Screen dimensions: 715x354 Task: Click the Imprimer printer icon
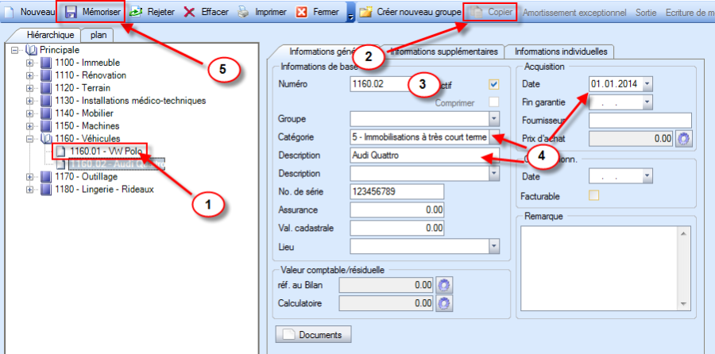(244, 12)
